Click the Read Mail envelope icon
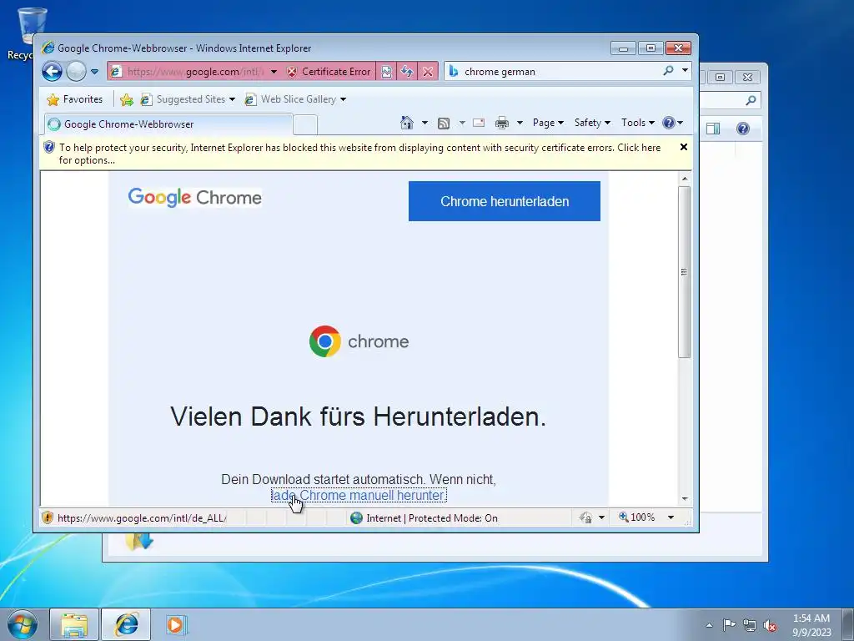854x641 pixels. pyautogui.click(x=479, y=123)
